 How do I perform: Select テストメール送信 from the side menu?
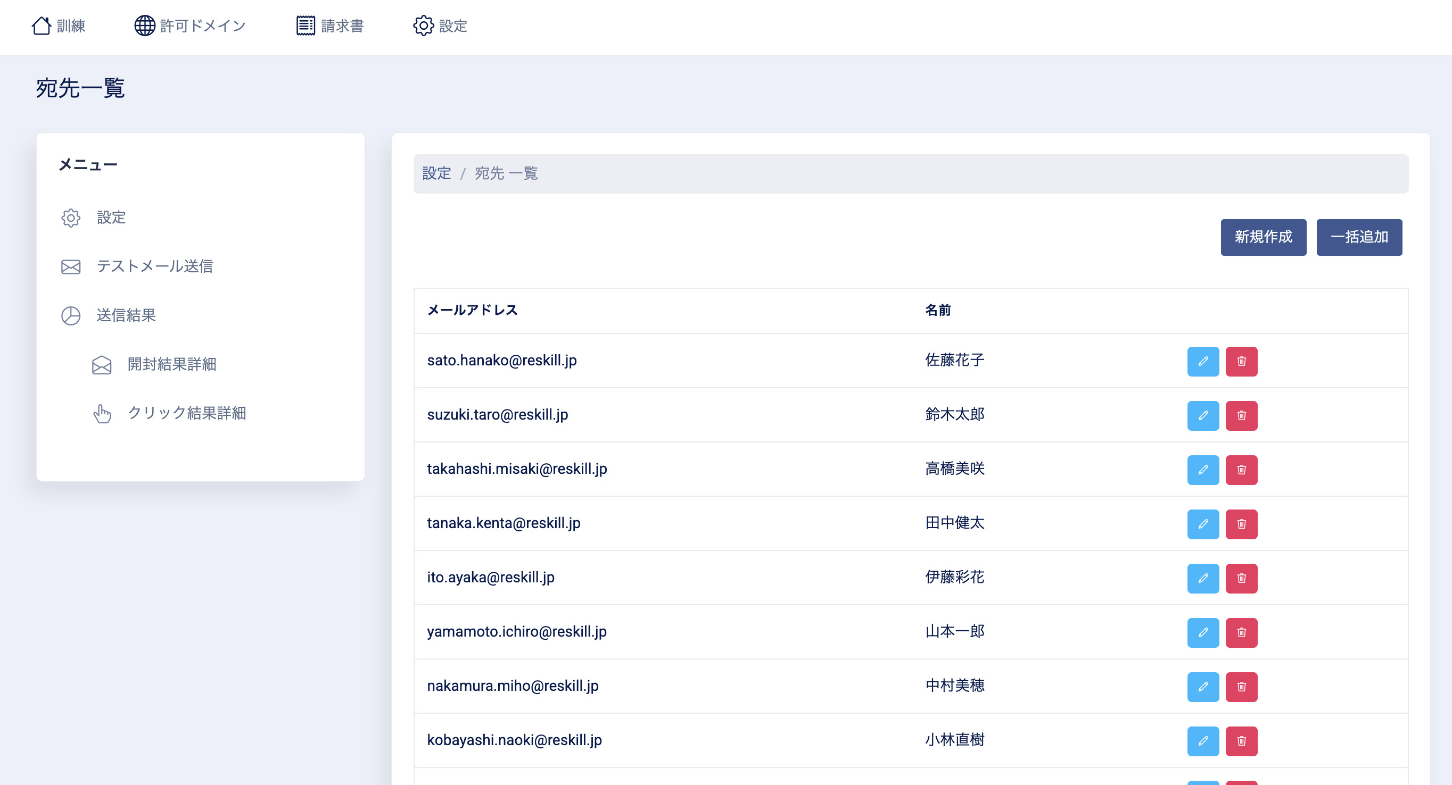[154, 266]
